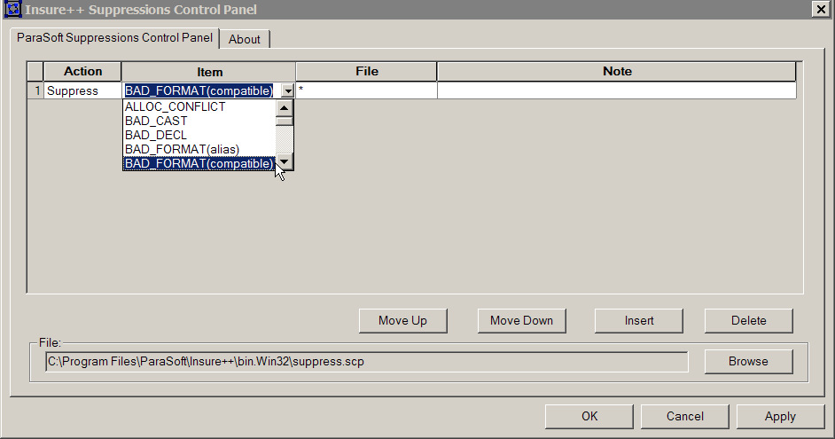Switch to the About tab
The image size is (835, 439).
coord(245,39)
